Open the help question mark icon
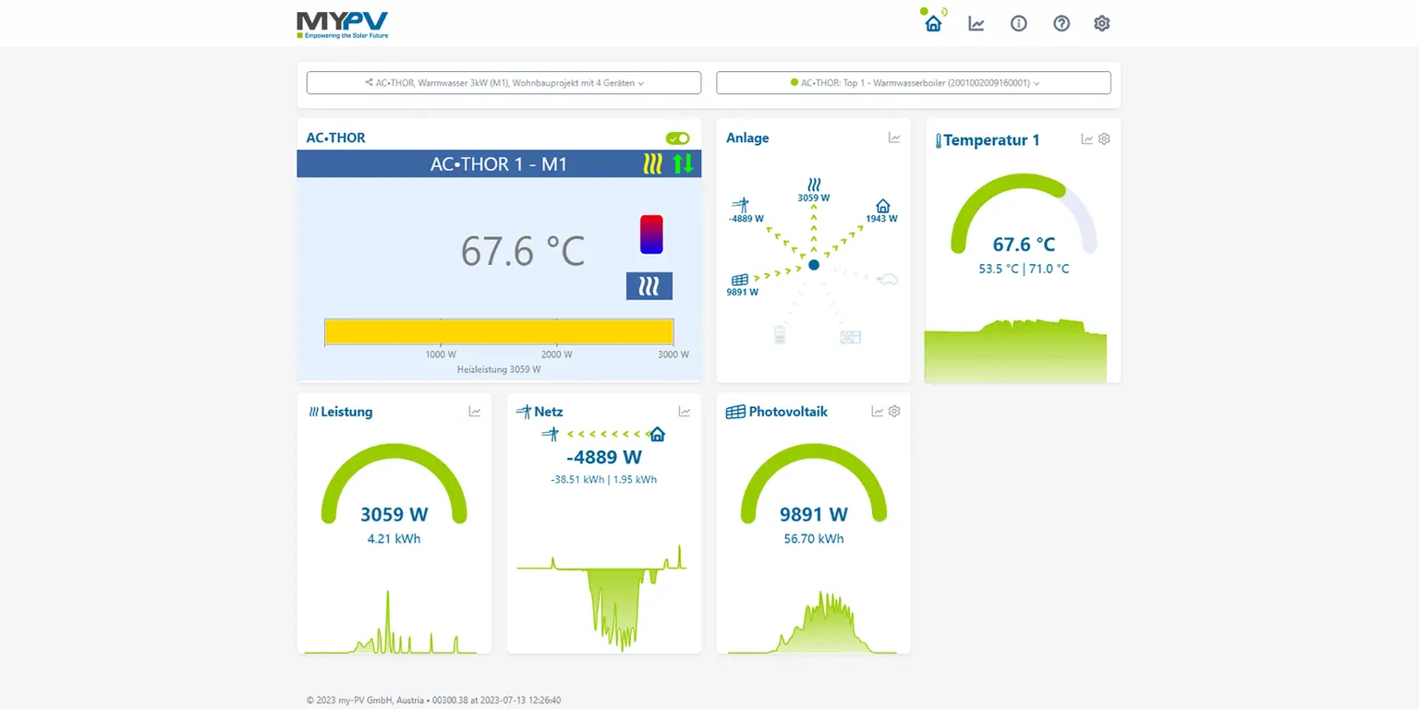This screenshot has height=709, width=1419. pos(1061,23)
